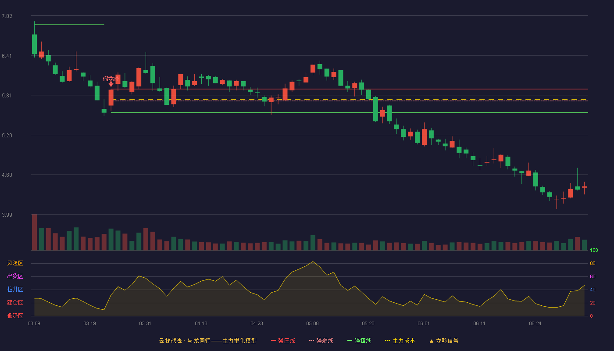Click the indicator scale value 40
Viewport: 614px width, 351px height.
click(593, 290)
